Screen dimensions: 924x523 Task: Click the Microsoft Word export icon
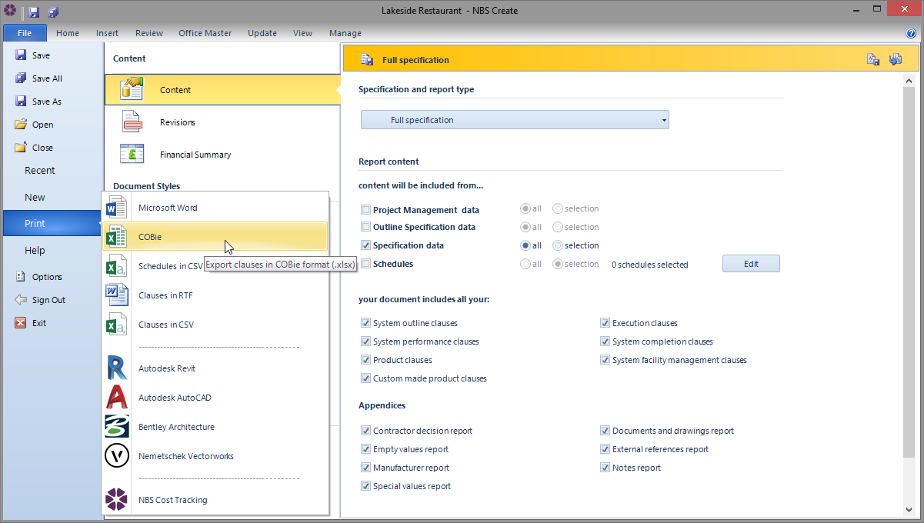tap(117, 208)
